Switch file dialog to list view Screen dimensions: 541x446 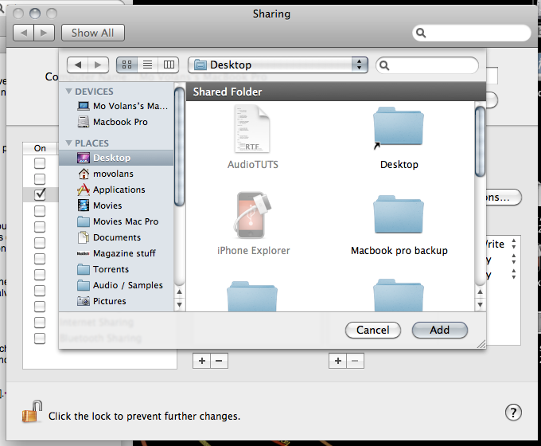(x=147, y=65)
